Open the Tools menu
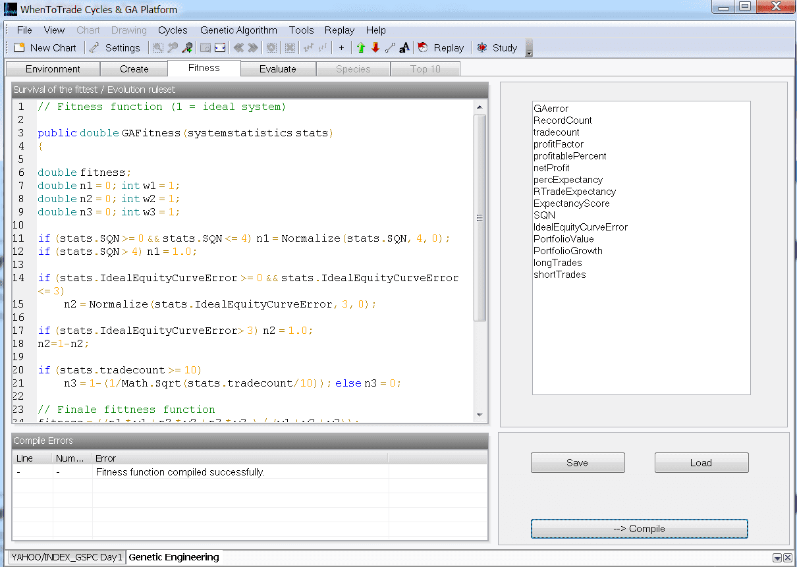This screenshot has width=797, height=567. pos(302,30)
